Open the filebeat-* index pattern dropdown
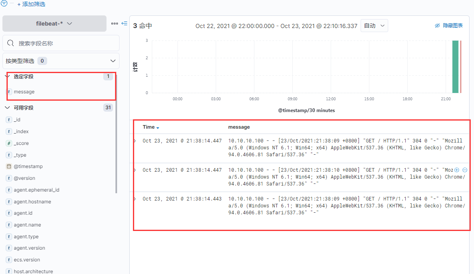 click(54, 24)
